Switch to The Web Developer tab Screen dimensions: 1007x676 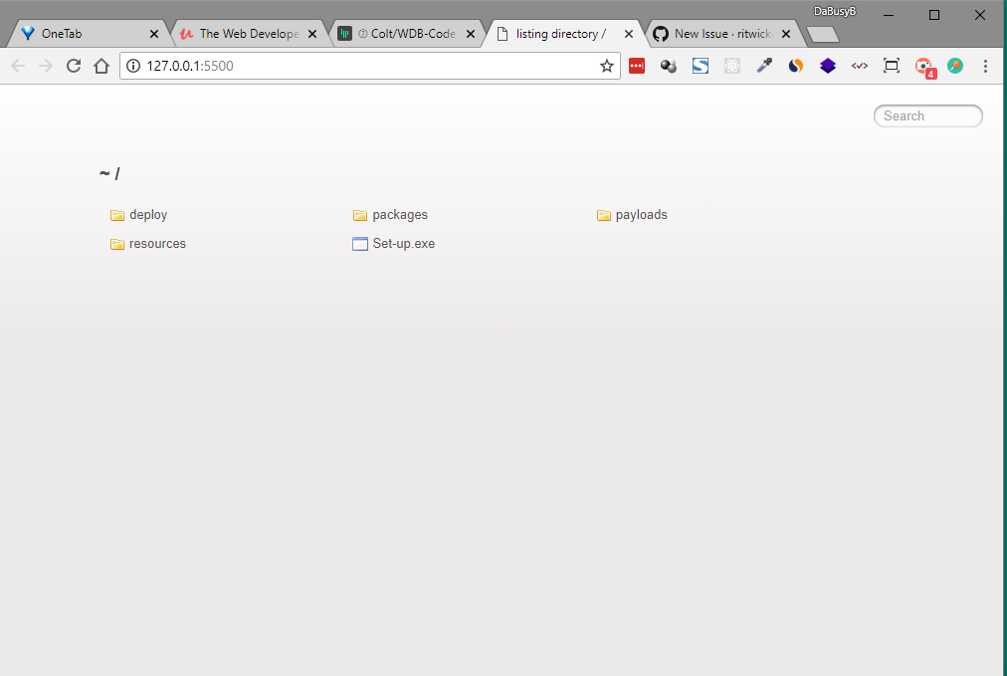[249, 34]
